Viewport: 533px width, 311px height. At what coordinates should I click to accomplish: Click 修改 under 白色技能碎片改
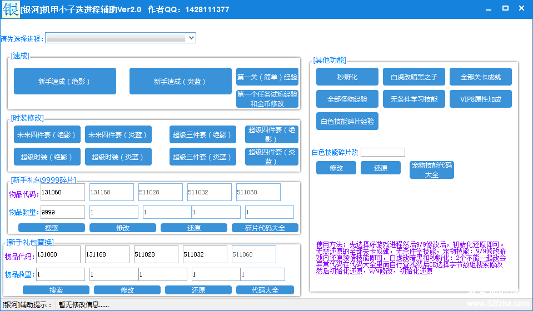(x=336, y=168)
